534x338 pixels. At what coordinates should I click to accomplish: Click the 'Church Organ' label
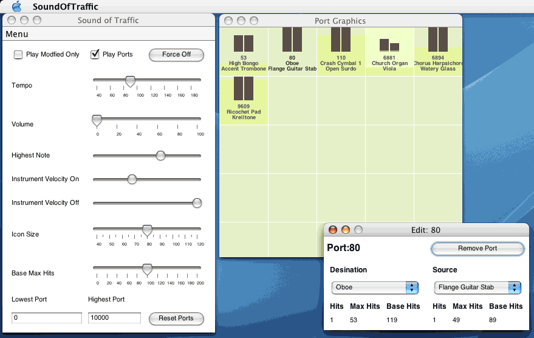(389, 63)
